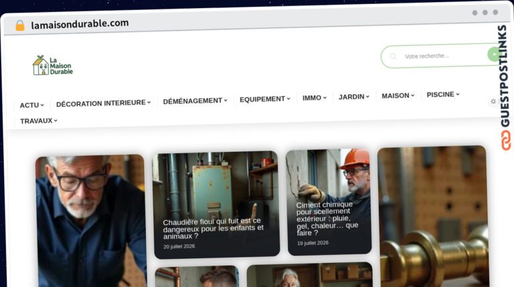Viewport: 514px width, 287px height.
Task: Click the lamaisondurable.com address text
Action: click(x=80, y=24)
